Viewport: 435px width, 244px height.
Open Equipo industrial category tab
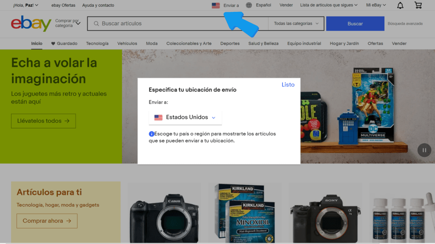pyautogui.click(x=304, y=44)
